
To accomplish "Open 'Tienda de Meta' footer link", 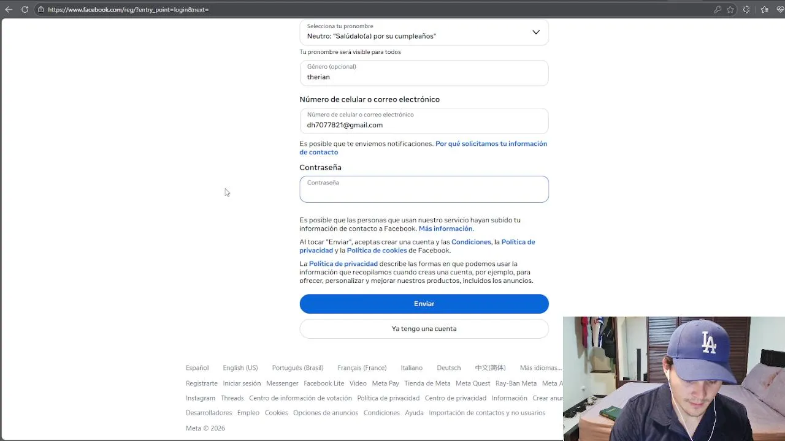I will [x=427, y=383].
